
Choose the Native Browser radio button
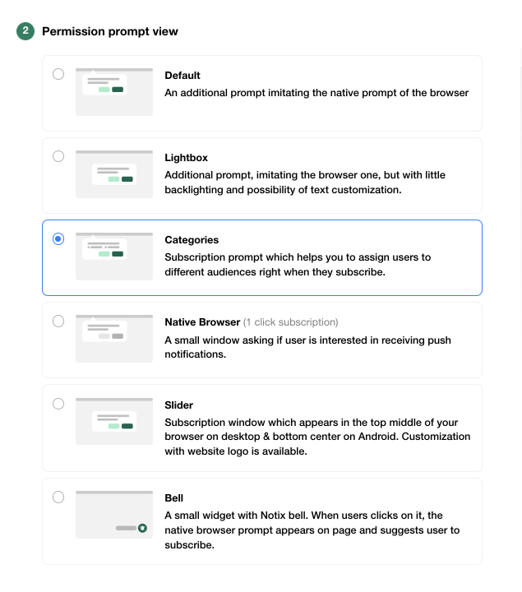58,321
